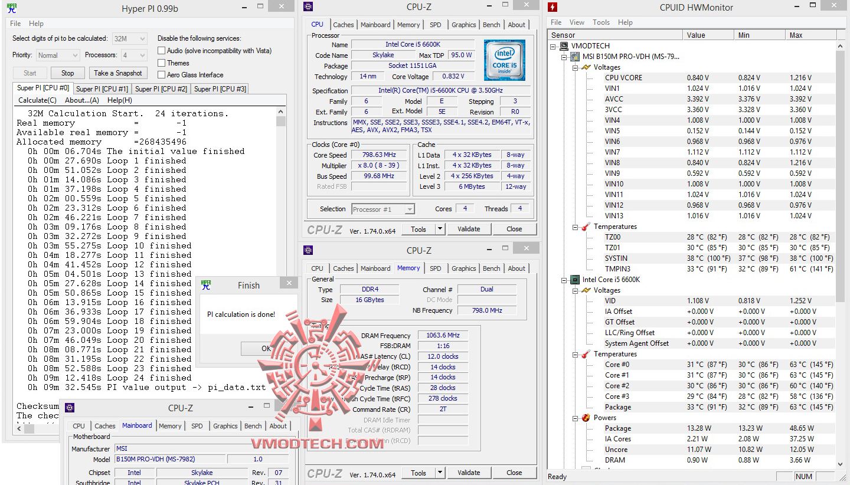Click the Hyper PI icon in the title bar
This screenshot has width=850, height=485.
[x=12, y=6]
